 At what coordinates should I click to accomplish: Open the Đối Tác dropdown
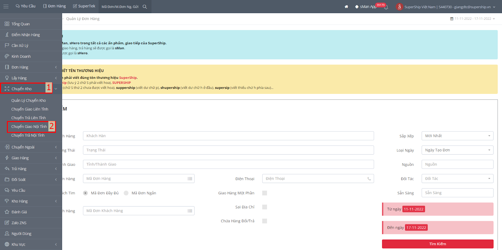[x=457, y=179]
